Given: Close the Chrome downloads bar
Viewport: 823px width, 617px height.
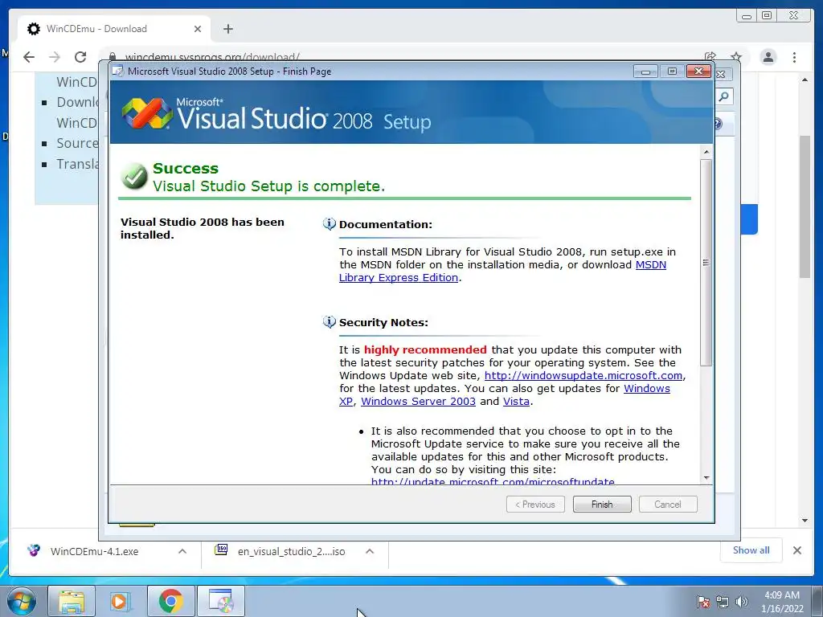Looking at the screenshot, I should point(796,550).
